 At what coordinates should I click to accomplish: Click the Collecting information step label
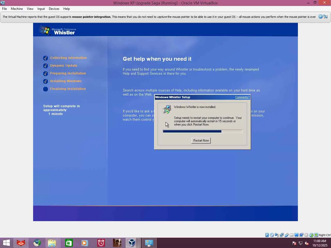point(69,58)
